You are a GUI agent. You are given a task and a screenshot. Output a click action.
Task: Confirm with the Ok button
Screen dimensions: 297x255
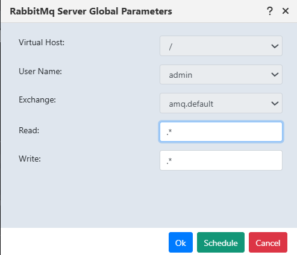(x=181, y=242)
